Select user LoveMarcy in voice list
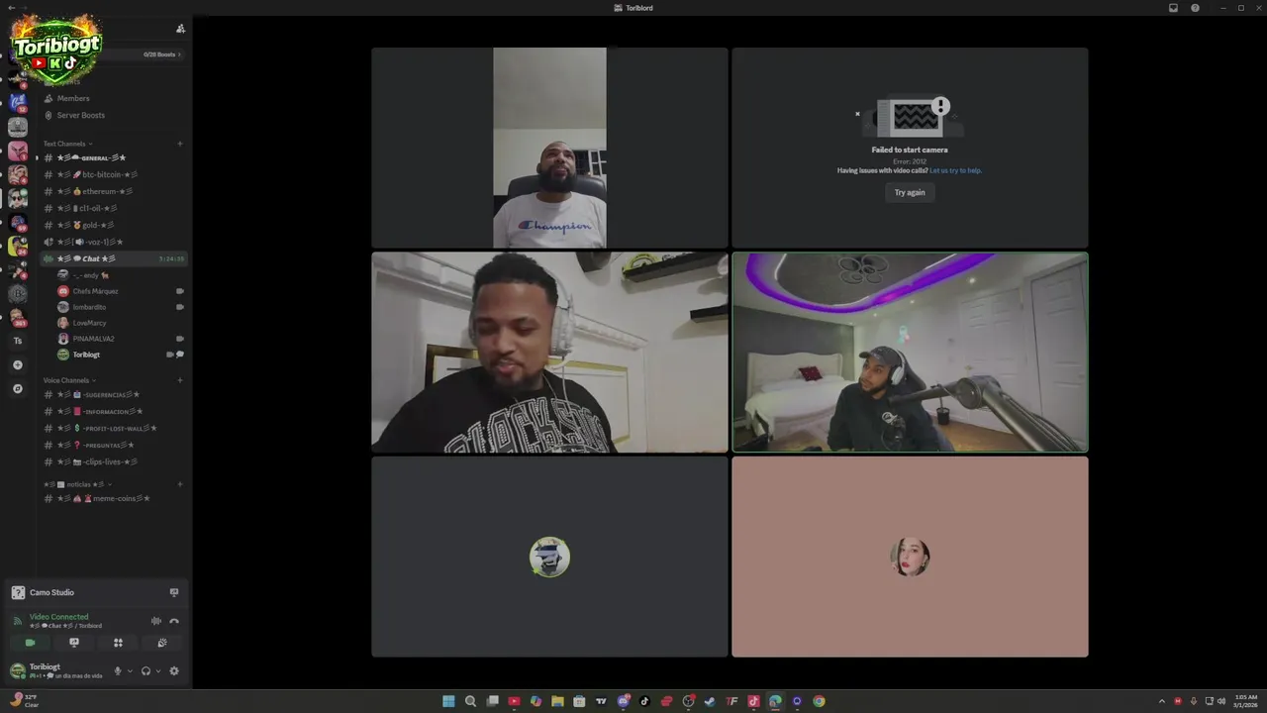 [x=120, y=323]
